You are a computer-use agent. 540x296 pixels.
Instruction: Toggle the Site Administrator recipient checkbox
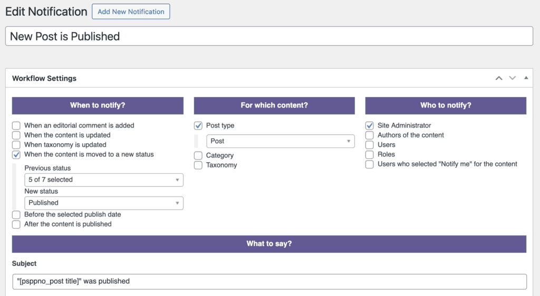point(370,126)
